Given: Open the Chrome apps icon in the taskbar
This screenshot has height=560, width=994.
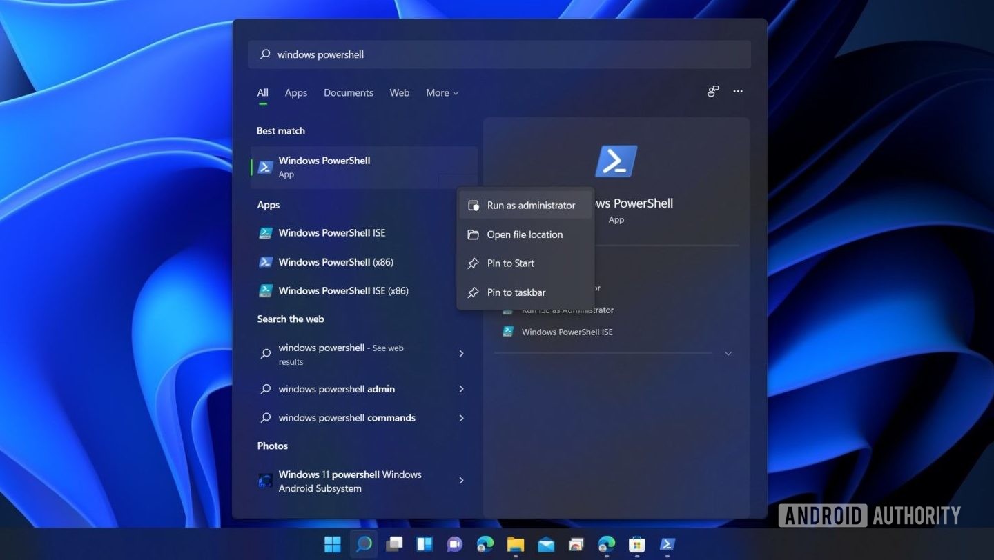Looking at the screenshot, I should [x=576, y=544].
